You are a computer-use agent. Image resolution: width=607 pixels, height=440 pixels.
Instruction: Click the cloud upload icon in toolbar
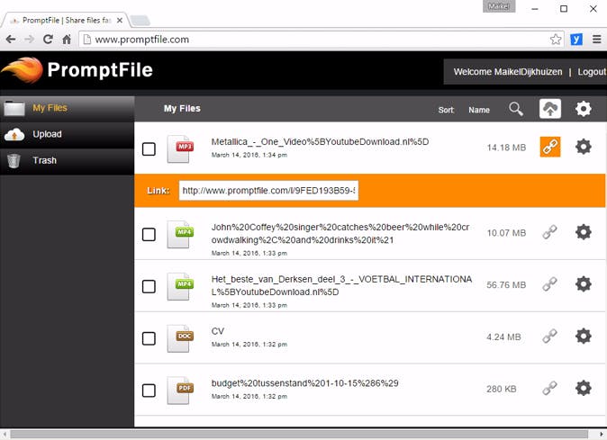point(550,109)
